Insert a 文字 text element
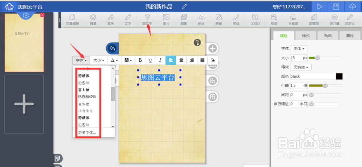Image resolution: width=362 pixels, height=167 pixels. 128,20
